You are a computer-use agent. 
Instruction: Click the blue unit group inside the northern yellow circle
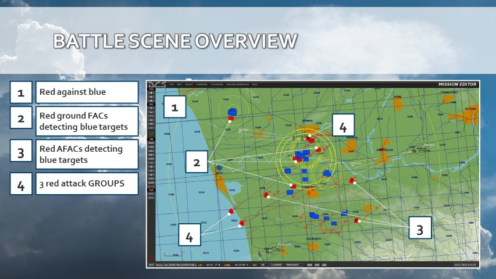(x=233, y=111)
